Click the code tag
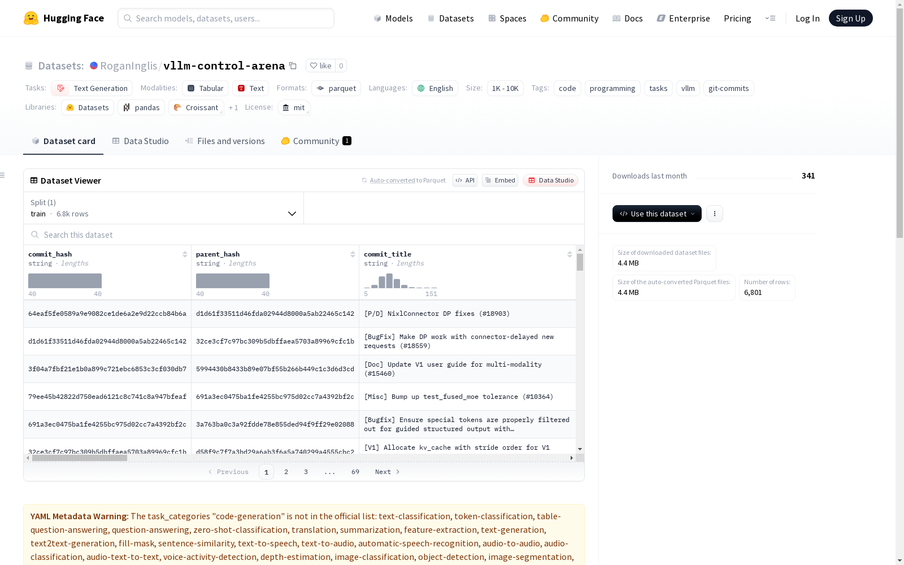This screenshot has height=565, width=904. click(567, 88)
